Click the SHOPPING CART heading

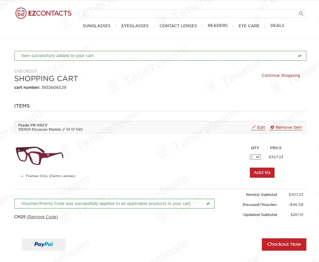[46, 79]
